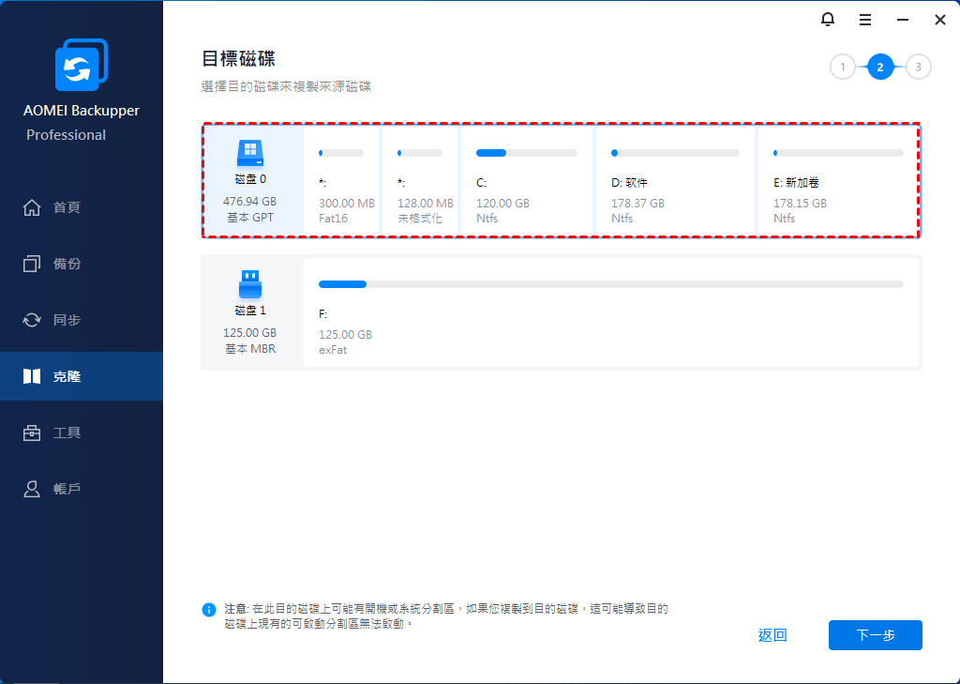Close the AOMEI Backupper window
960x684 pixels.
[x=940, y=21]
